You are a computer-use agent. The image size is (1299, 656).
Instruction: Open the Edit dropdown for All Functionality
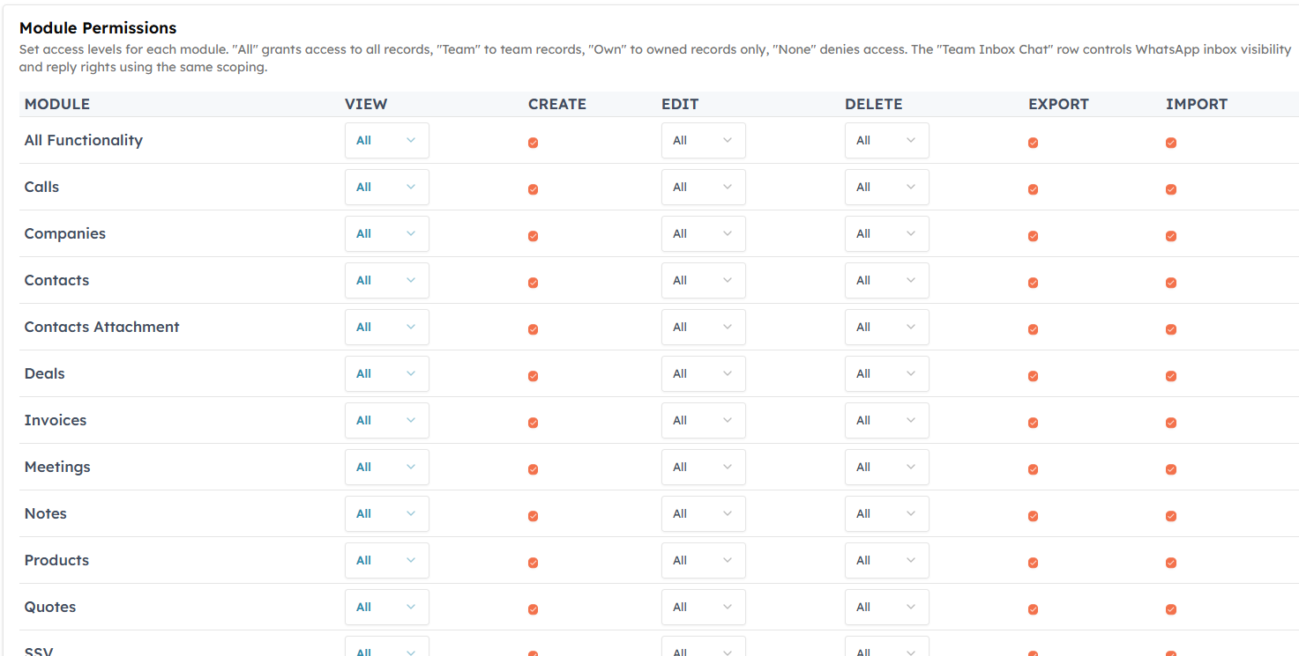pos(703,140)
